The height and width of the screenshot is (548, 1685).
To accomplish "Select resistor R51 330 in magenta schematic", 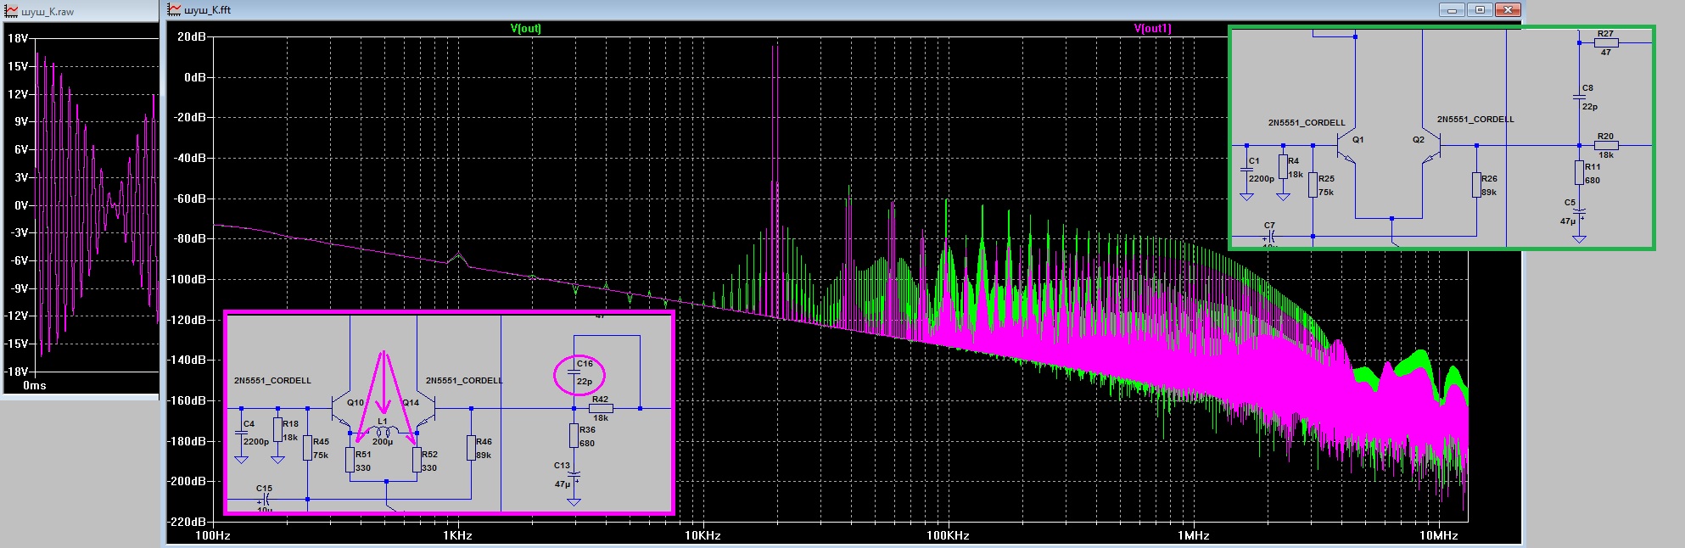I will (x=350, y=461).
